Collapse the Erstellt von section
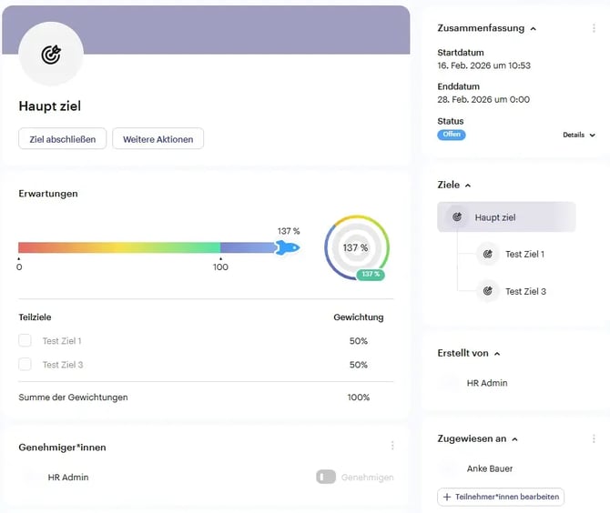This screenshot has height=513, width=610. [x=497, y=354]
